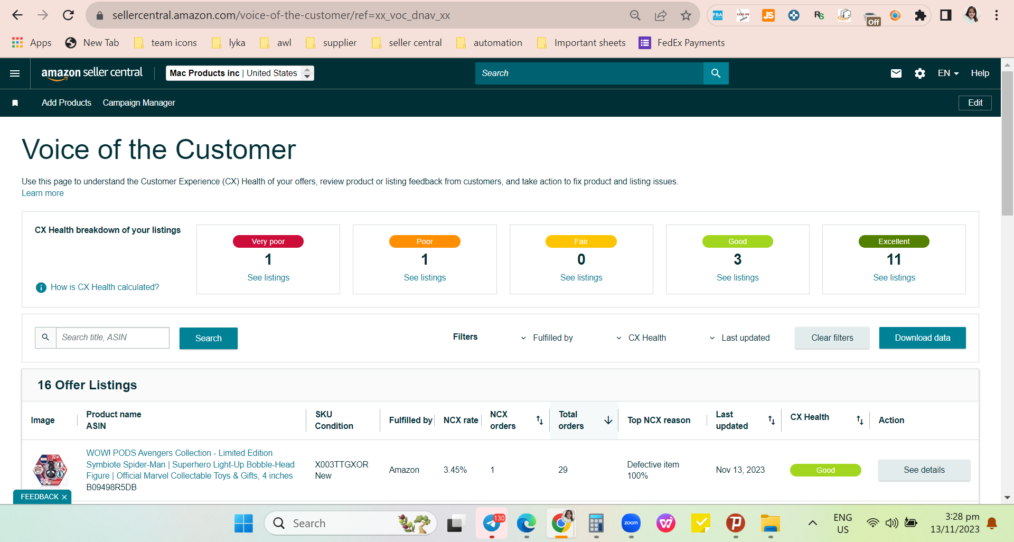Screen dimensions: 1014x542
Task: Click the zoom magnifier icon in address bar
Action: click(635, 15)
